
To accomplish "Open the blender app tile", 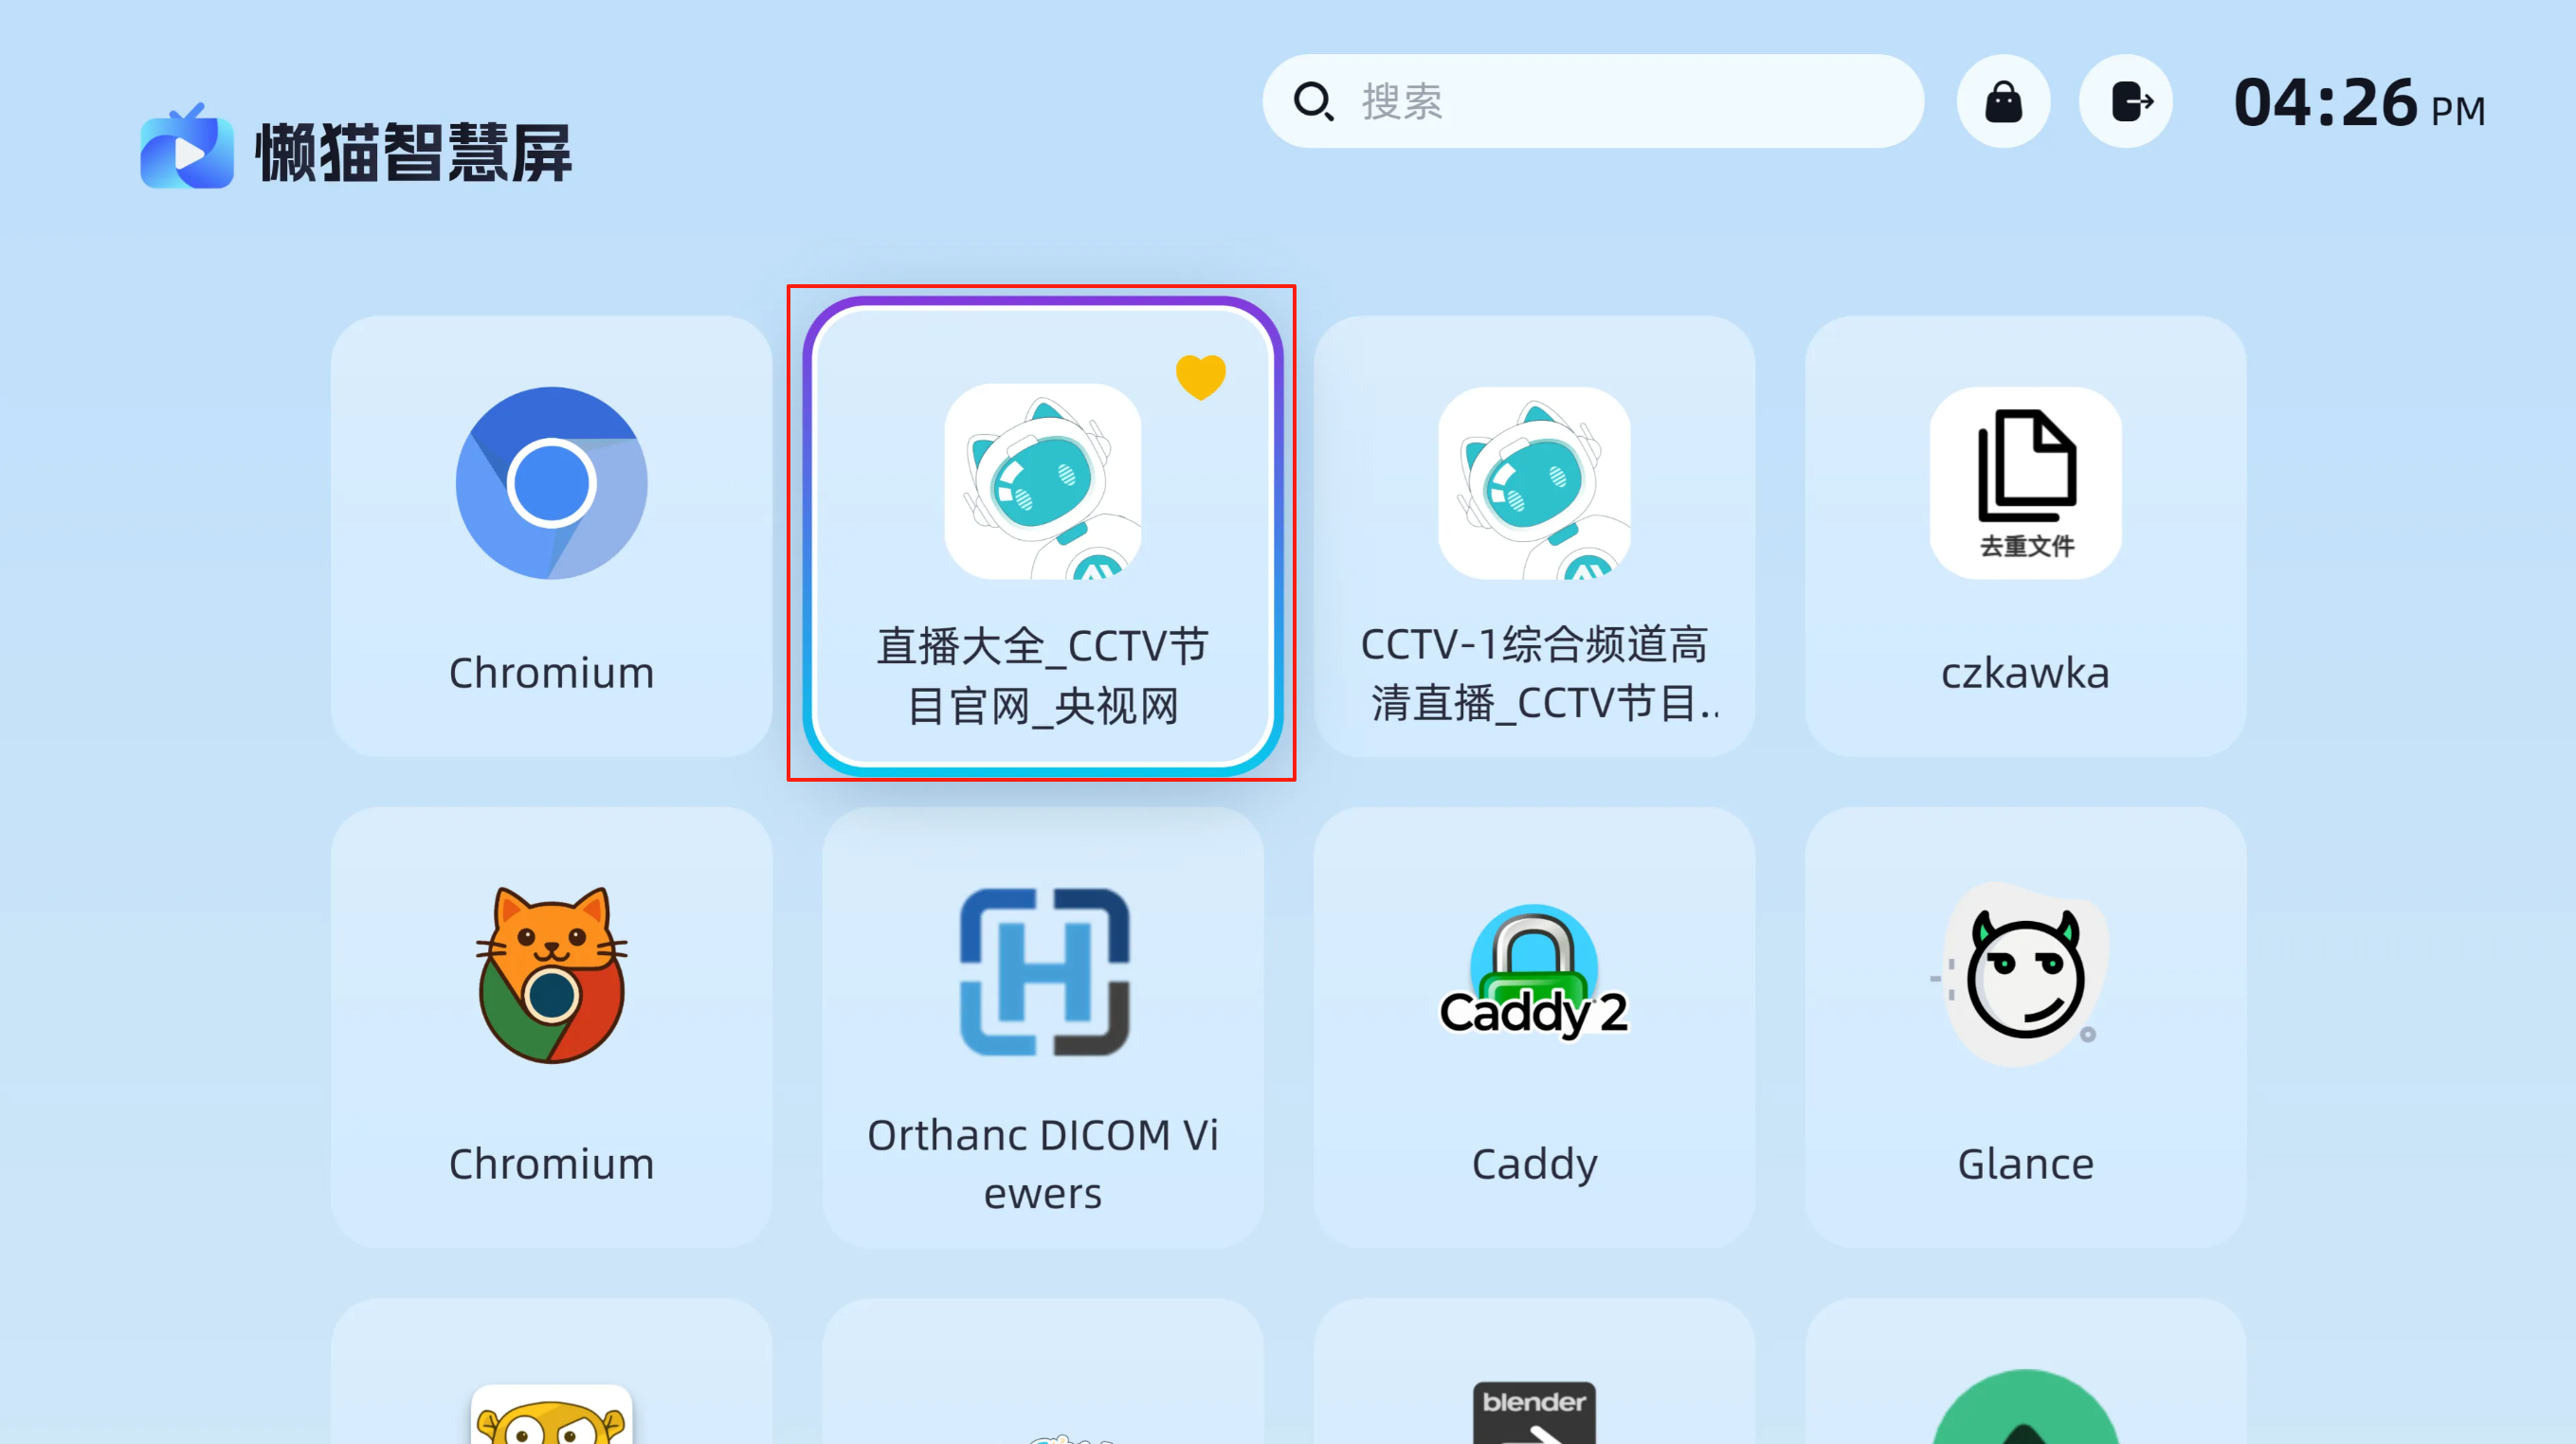I will pos(1534,1372).
